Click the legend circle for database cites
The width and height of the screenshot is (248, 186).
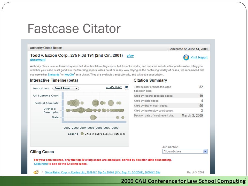pos(82,134)
